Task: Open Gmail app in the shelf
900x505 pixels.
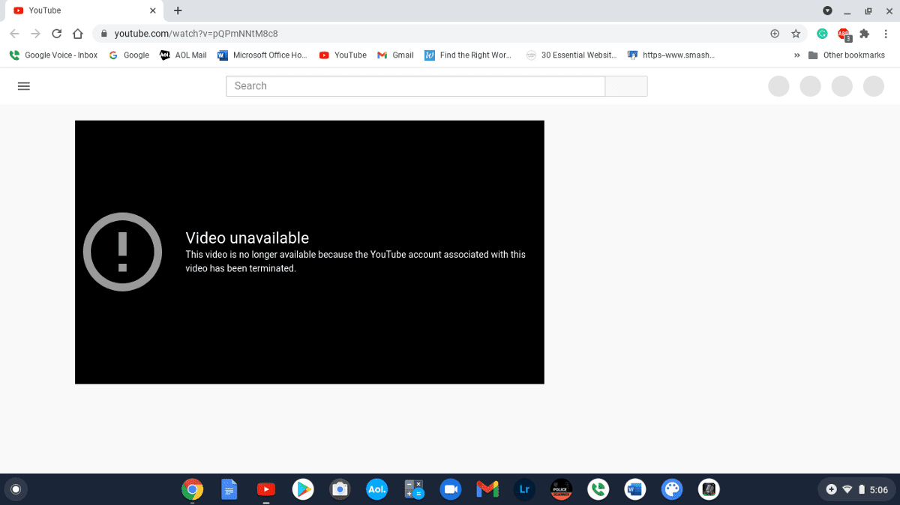Action: pyautogui.click(x=487, y=489)
